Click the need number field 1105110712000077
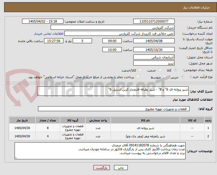217x175 pixels. coord(154,21)
